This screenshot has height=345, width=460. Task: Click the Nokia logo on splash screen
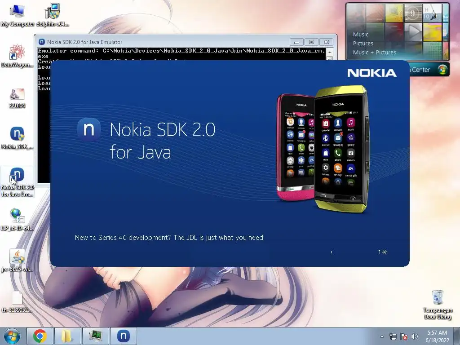(x=372, y=73)
